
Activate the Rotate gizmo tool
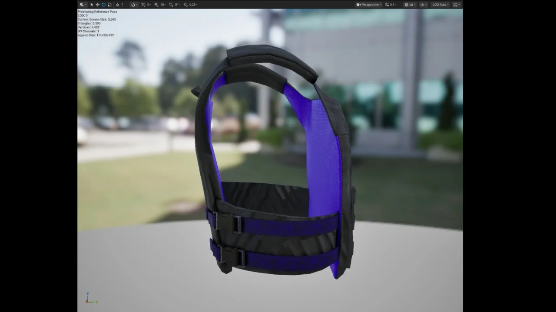[x=103, y=5]
